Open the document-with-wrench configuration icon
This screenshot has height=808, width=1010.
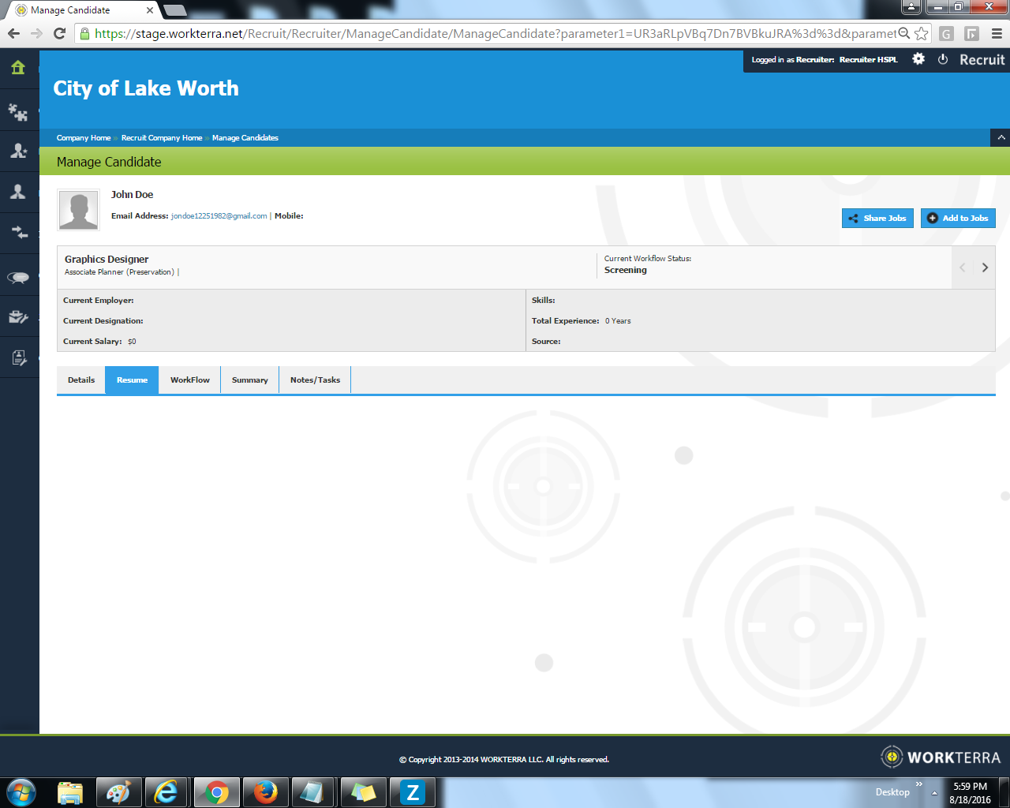[x=19, y=357]
